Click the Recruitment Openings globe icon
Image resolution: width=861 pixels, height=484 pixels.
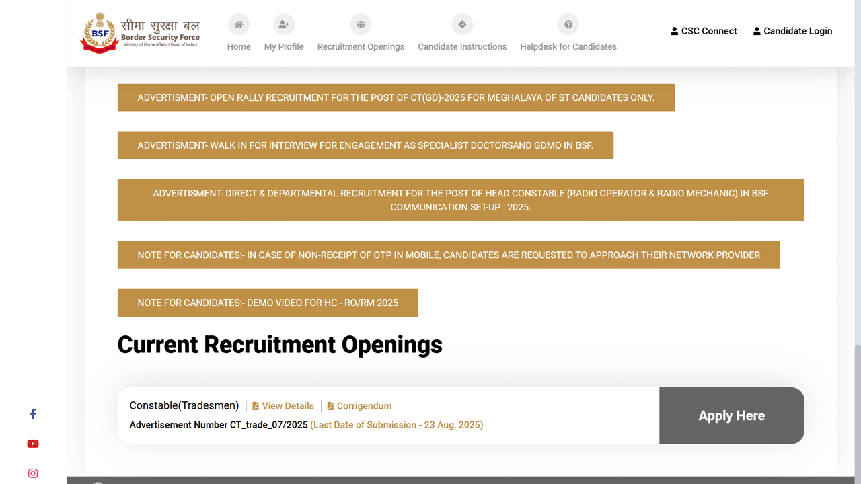(x=361, y=25)
